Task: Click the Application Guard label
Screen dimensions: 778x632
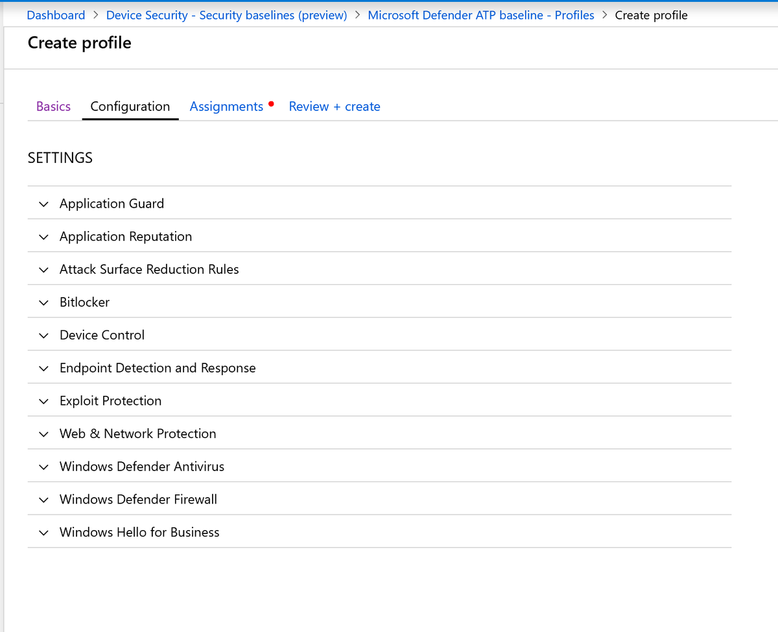Action: [112, 204]
